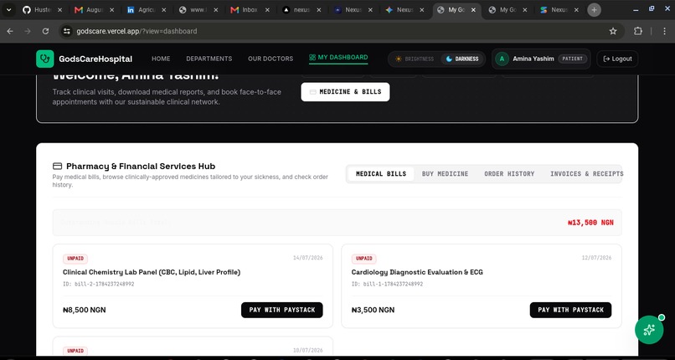The height and width of the screenshot is (360, 675).
Task: Bookmark this page with the star
Action: tap(613, 31)
